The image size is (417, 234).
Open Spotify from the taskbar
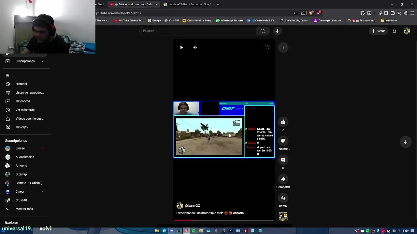pyautogui.click(x=194, y=231)
